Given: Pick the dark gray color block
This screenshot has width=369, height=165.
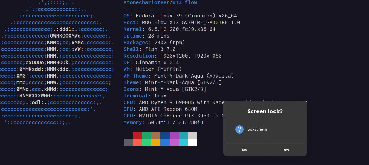Looking at the screenshot, I should (128, 142).
